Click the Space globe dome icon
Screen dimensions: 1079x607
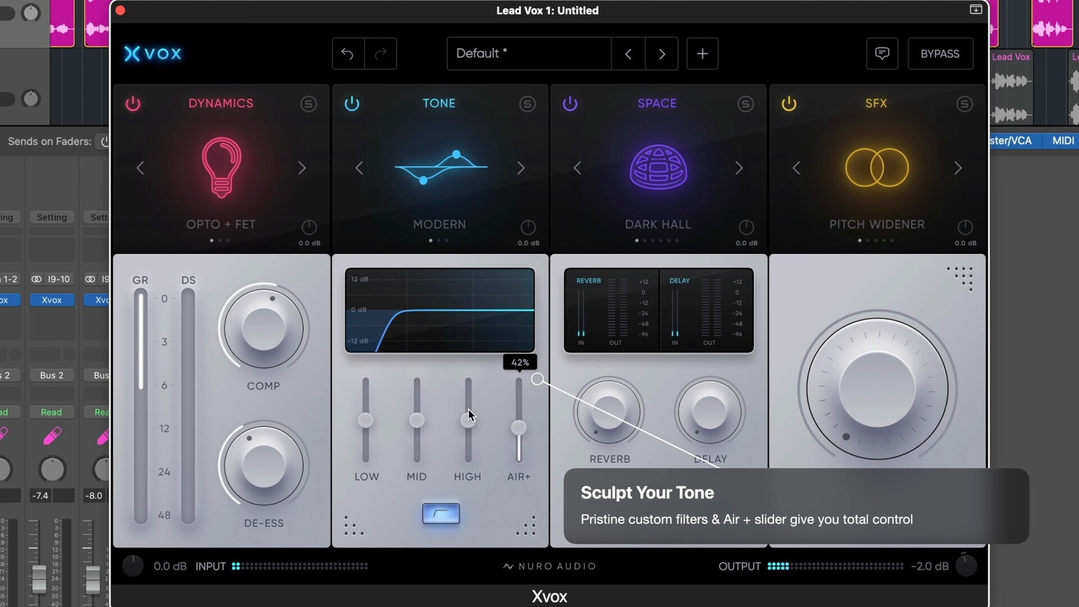click(658, 167)
